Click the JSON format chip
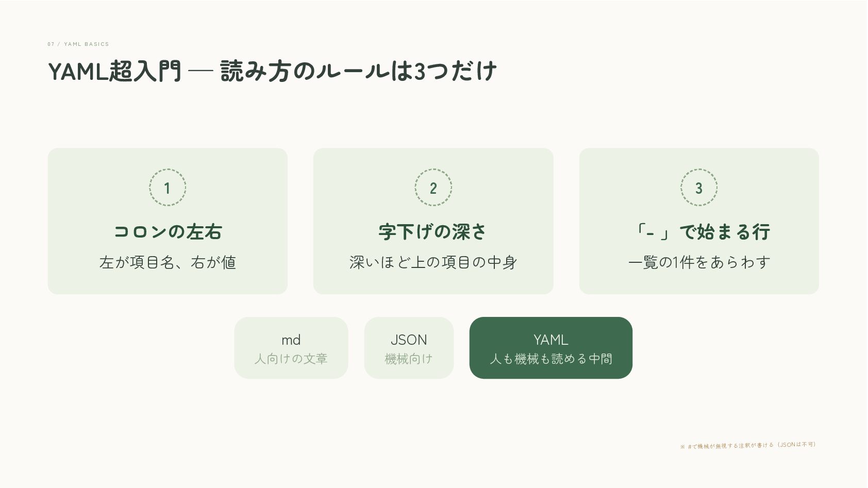868x488 pixels. pyautogui.click(x=409, y=348)
